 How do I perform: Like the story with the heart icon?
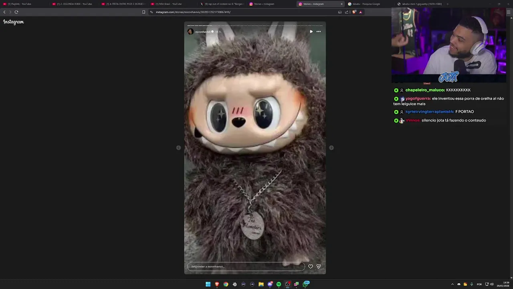pos(310,267)
